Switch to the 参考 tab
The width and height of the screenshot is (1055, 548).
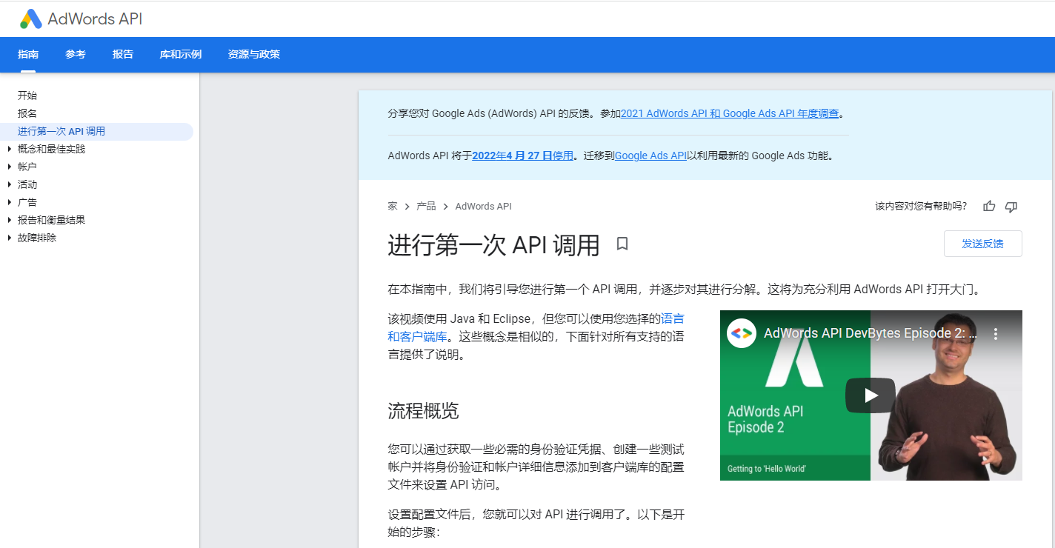[x=76, y=55]
